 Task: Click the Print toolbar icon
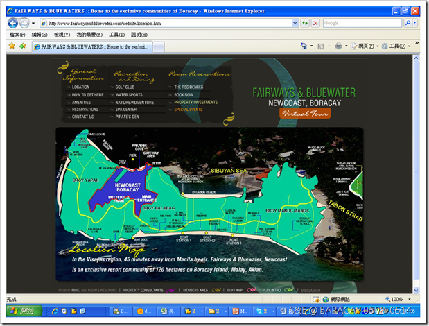click(x=338, y=46)
